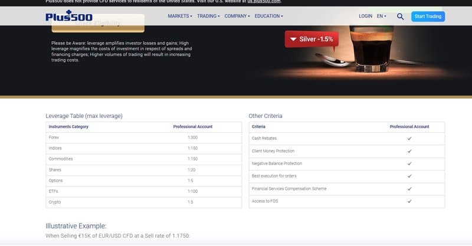Image resolution: width=472 pixels, height=246 pixels.
Task: Click the Client Money Protection checkmark
Action: pos(409,150)
